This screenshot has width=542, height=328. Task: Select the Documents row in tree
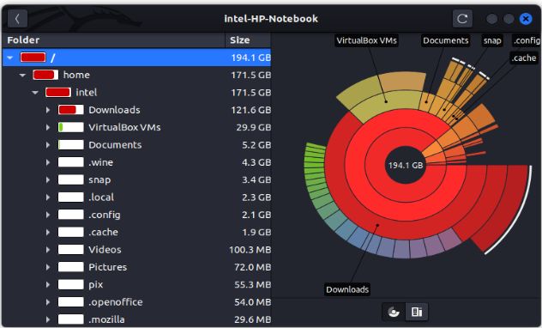point(136,145)
